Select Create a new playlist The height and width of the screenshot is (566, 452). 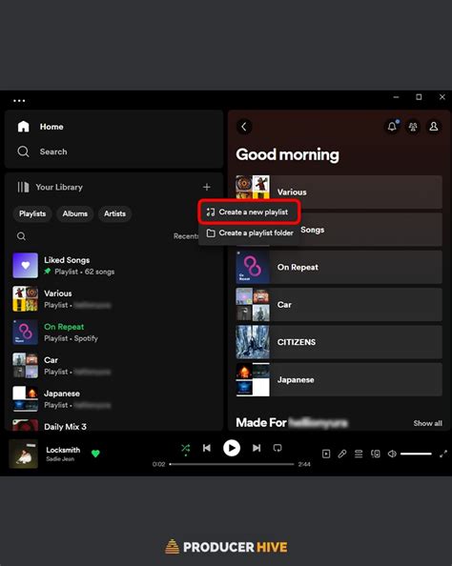tap(249, 212)
